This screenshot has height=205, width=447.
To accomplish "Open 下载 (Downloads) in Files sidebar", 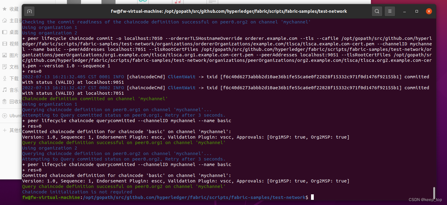I will point(11,78).
